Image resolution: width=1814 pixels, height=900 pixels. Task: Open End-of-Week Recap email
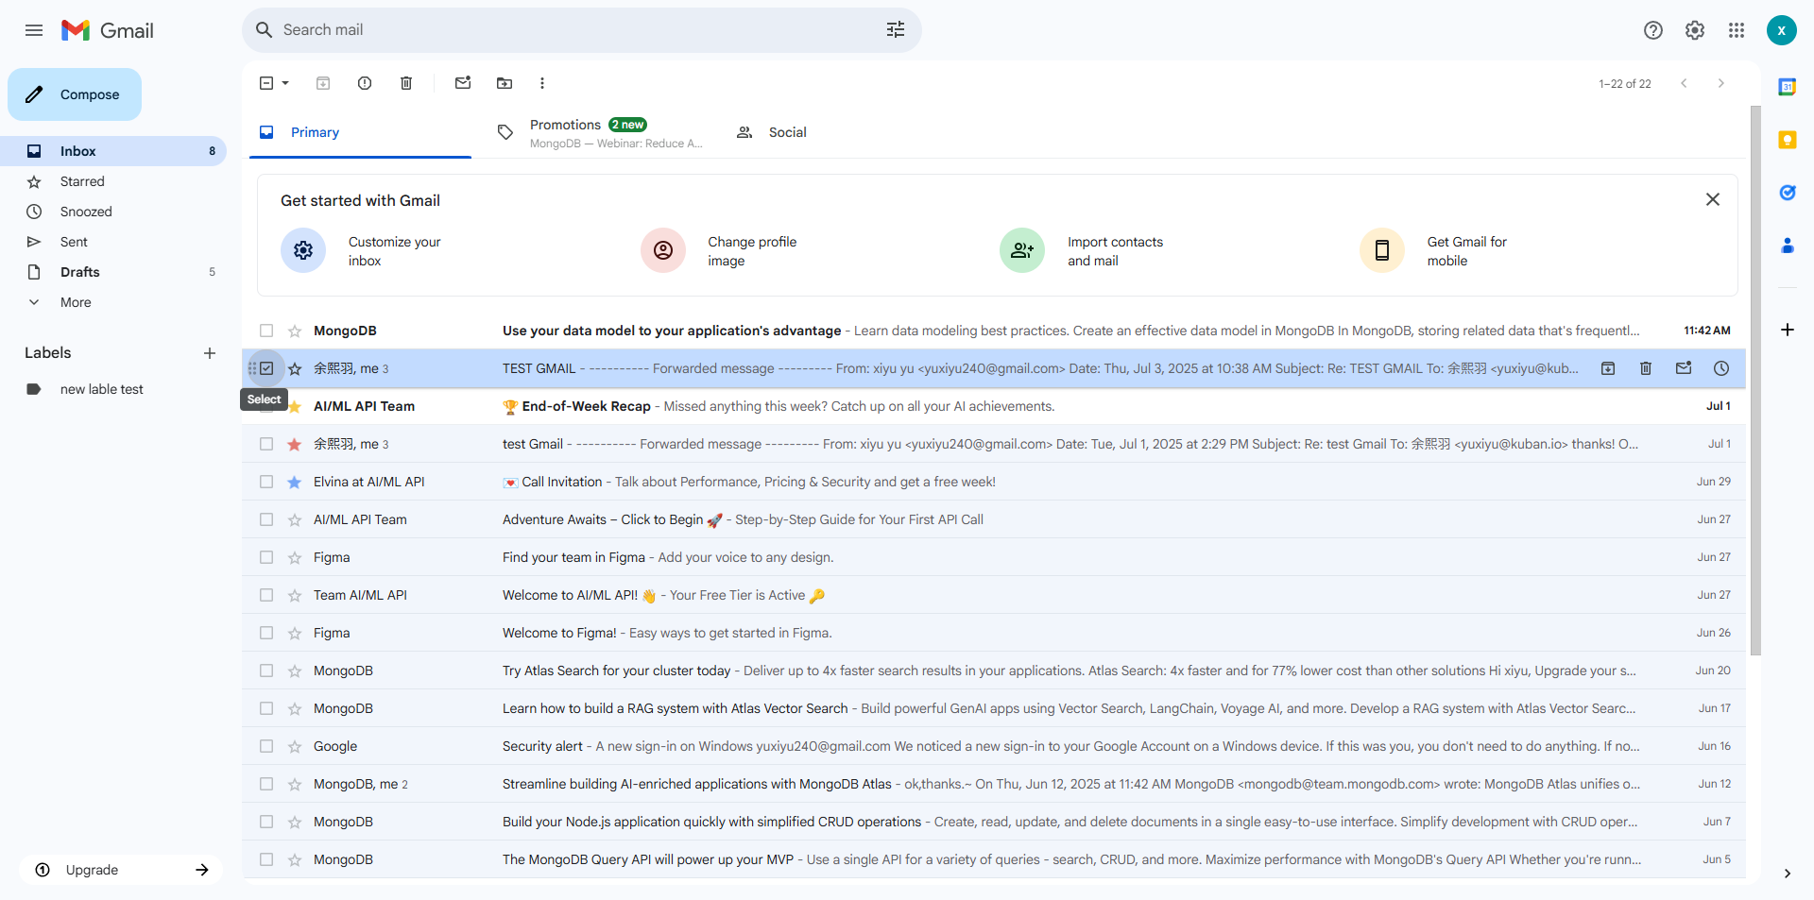click(x=994, y=406)
